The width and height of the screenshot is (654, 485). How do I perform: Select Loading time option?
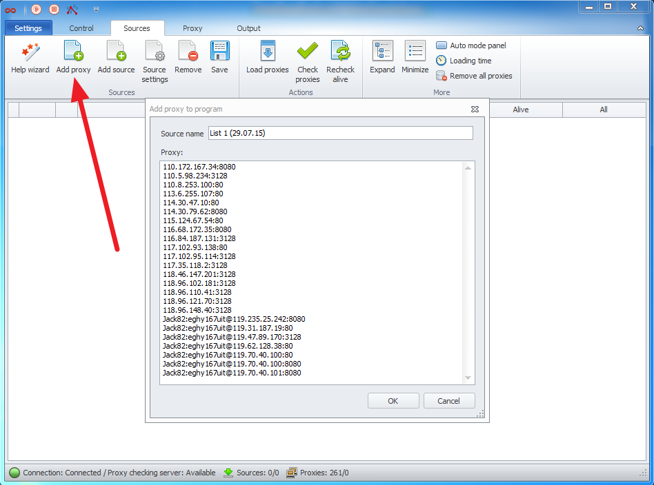464,61
